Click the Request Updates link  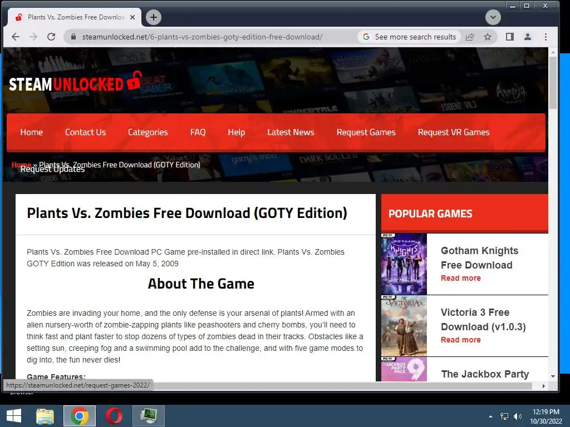coord(52,169)
